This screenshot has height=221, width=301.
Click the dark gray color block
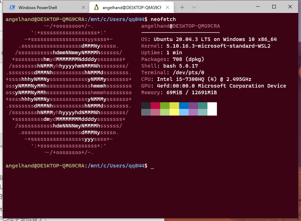click(146, 105)
